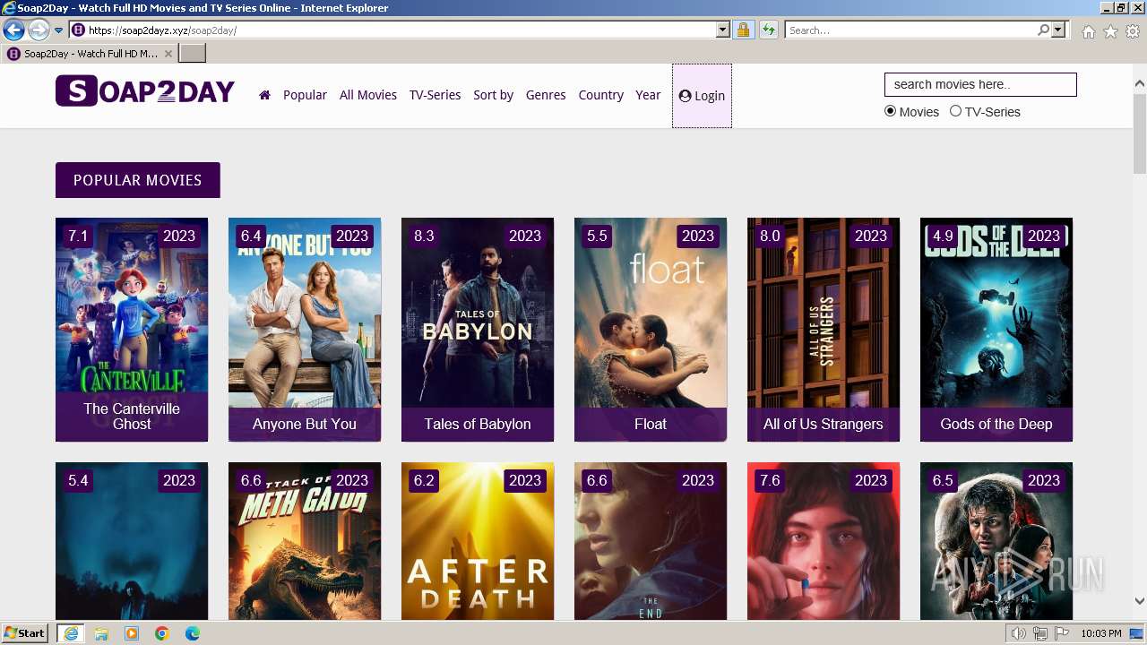The height and width of the screenshot is (645, 1147).
Task: Open the Attack of the Meth Gator poster
Action: click(x=305, y=541)
